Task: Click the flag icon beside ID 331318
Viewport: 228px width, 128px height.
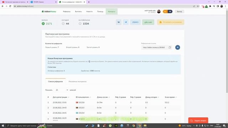Action: [77, 102]
